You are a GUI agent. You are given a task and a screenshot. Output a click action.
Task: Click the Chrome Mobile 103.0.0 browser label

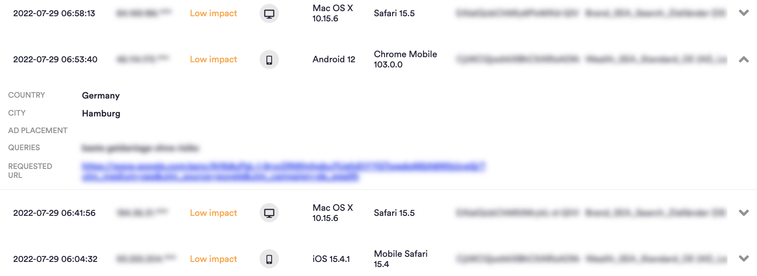tap(405, 59)
